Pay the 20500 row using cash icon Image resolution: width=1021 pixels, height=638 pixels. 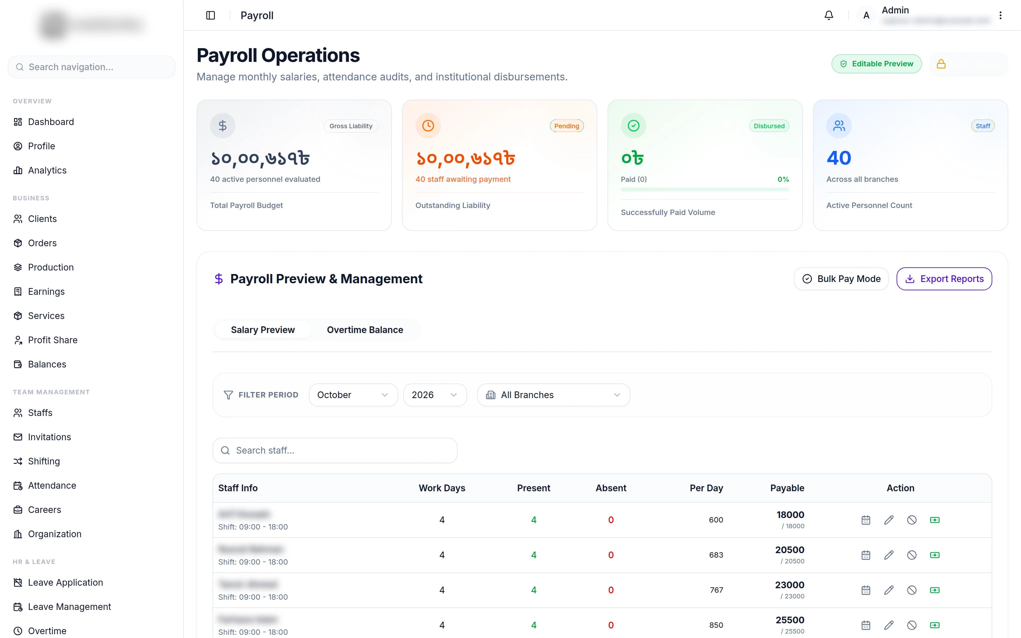935,555
